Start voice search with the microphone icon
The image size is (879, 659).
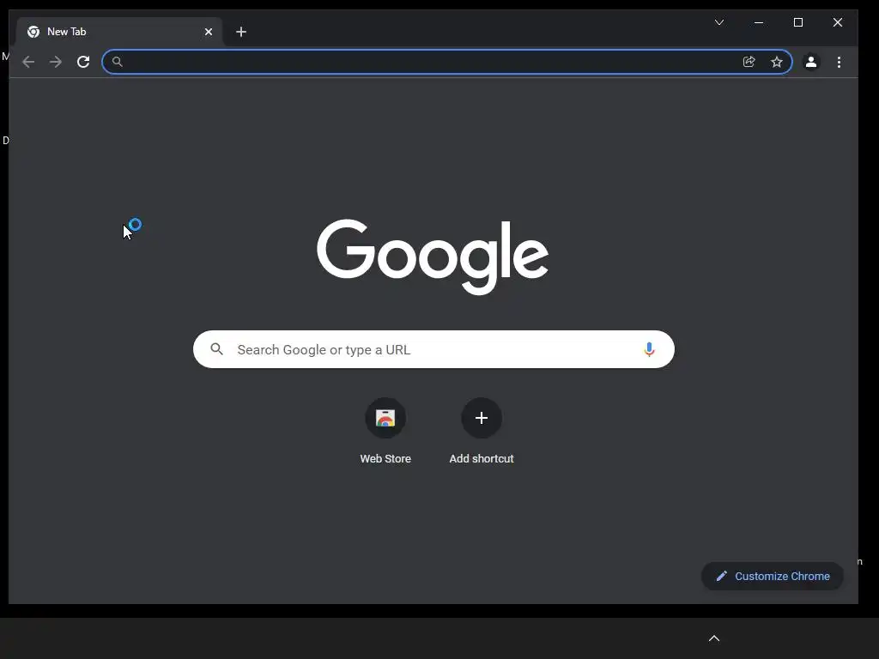click(x=649, y=349)
